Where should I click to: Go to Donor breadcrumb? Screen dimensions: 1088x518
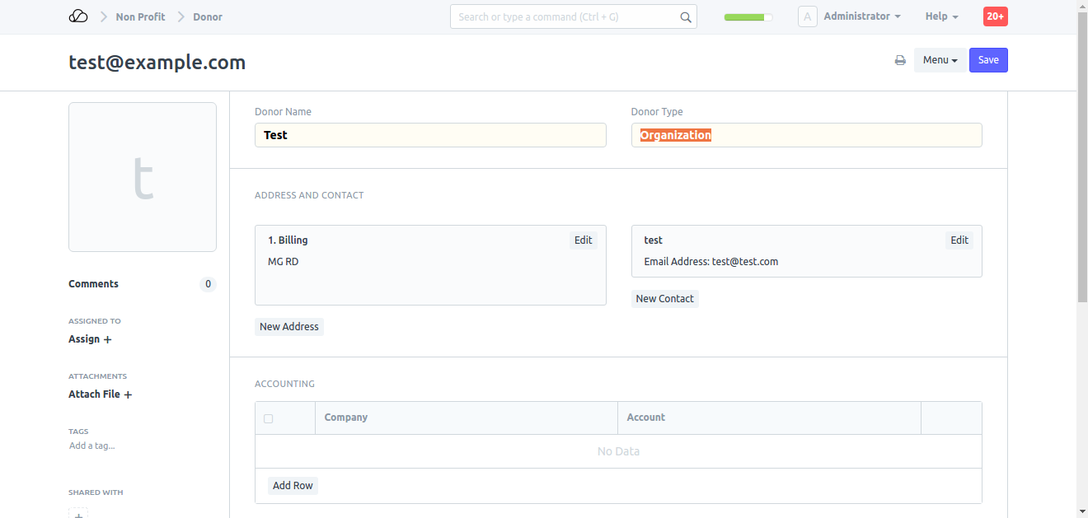coord(208,16)
